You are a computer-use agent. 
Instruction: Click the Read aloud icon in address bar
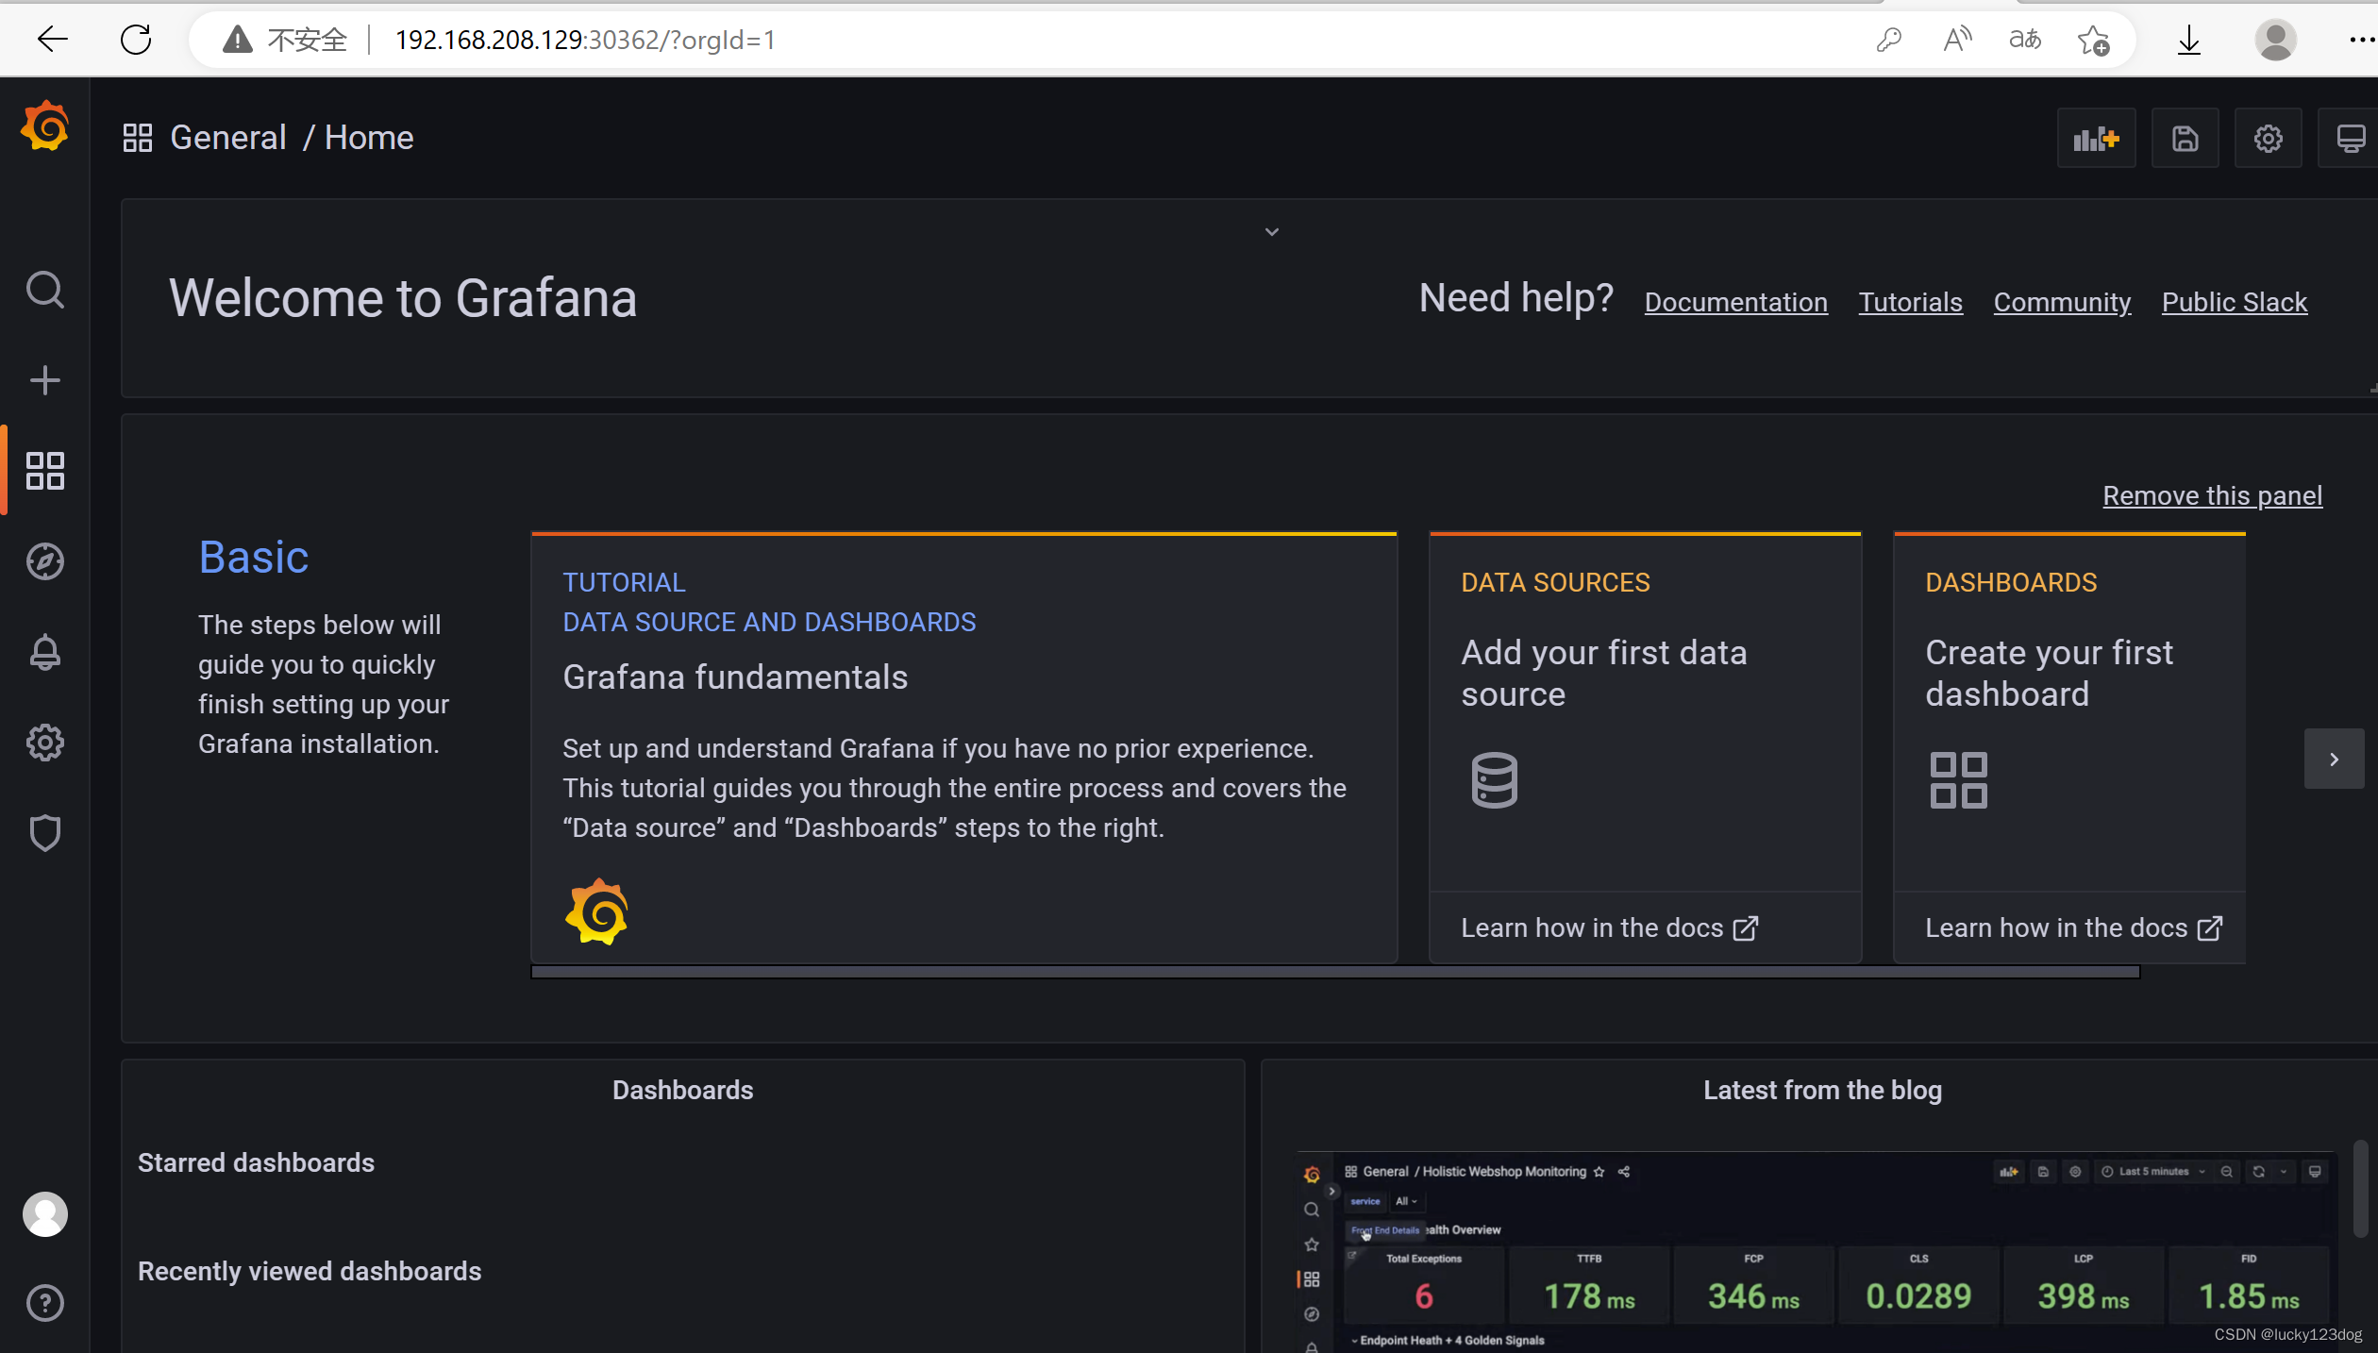coord(1957,40)
